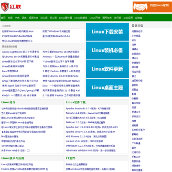This screenshot has height=172, width=172.
Task: Open the orange handshake Linux help banner
Action: click(x=152, y=7)
